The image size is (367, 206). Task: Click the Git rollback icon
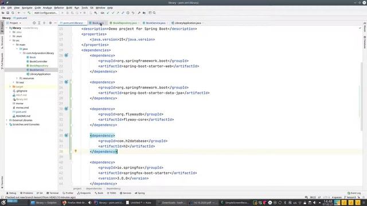click(133, 13)
